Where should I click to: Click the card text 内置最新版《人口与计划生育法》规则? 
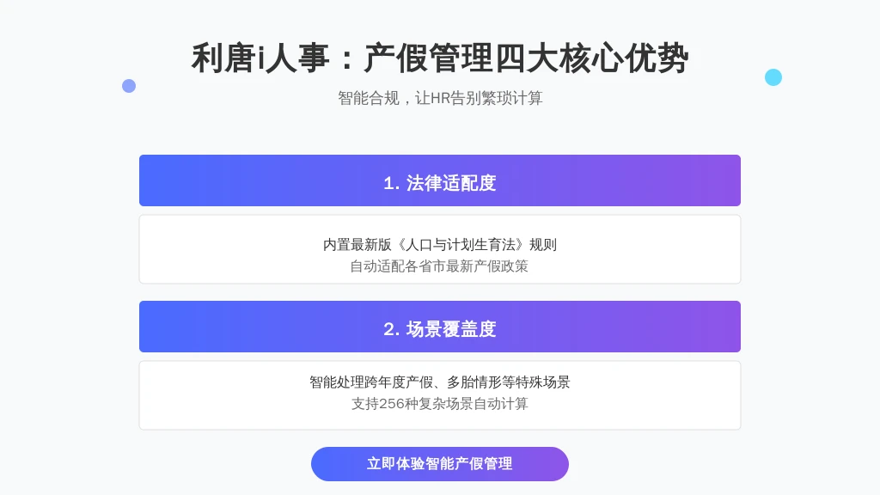tap(439, 245)
